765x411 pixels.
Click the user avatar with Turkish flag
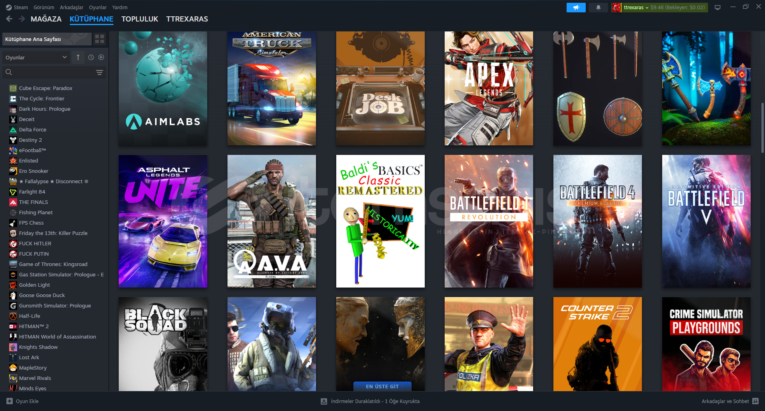[616, 8]
